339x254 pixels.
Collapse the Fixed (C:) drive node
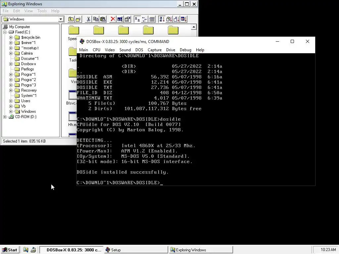click(x=5, y=32)
